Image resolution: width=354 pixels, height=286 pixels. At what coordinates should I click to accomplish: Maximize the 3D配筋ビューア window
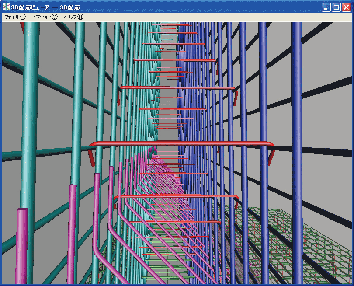(336, 7)
